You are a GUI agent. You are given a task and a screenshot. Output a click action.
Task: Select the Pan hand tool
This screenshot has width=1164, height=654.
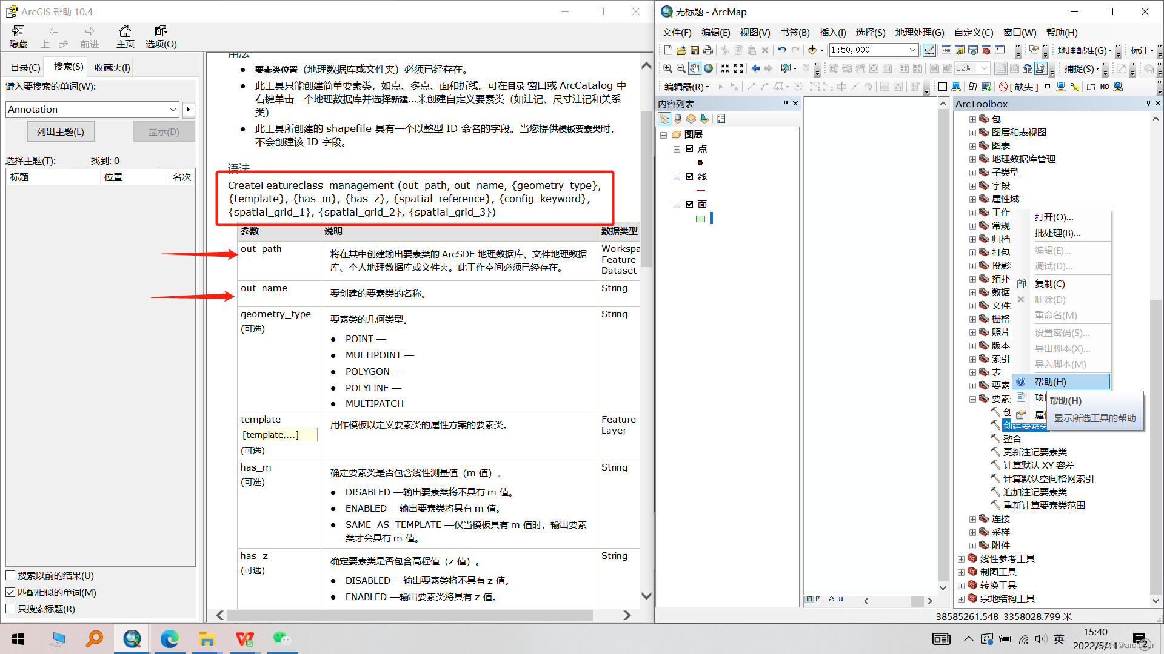pos(694,68)
